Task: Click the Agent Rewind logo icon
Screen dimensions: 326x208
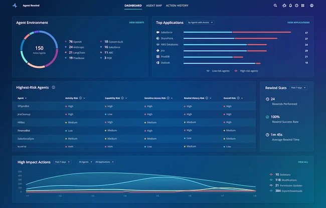Action: [x=15, y=6]
